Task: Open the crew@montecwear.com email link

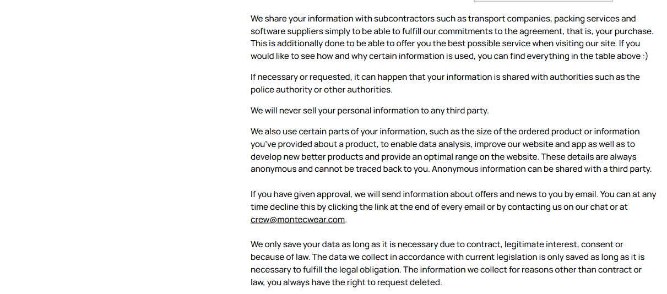Action: pyautogui.click(x=297, y=220)
